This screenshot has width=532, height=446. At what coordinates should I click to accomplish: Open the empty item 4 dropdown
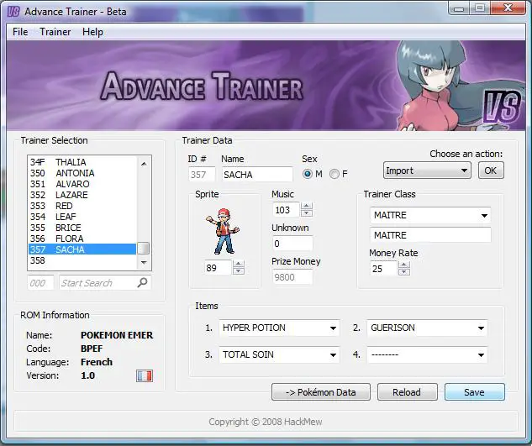coord(427,354)
